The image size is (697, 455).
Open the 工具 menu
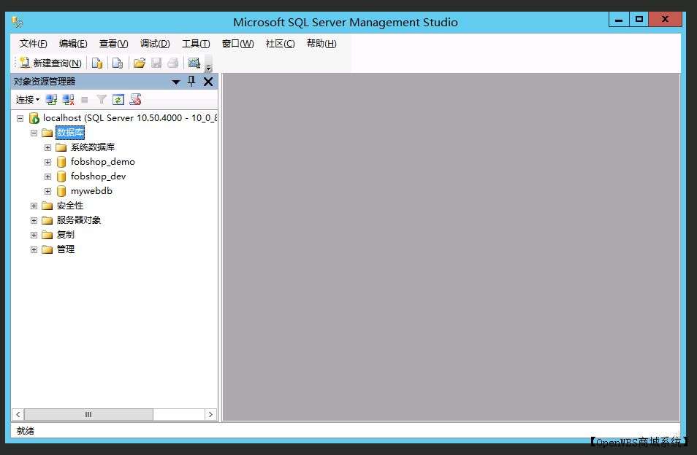[x=195, y=43]
